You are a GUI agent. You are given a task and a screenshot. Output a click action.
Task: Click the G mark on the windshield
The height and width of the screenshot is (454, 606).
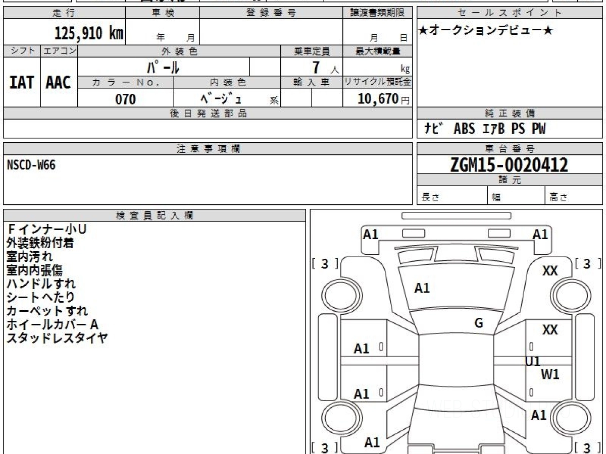tap(479, 323)
